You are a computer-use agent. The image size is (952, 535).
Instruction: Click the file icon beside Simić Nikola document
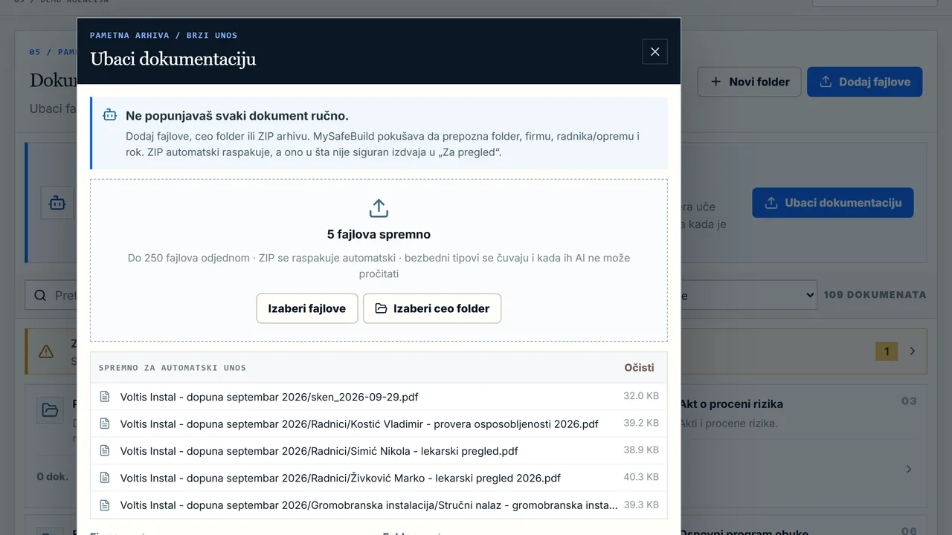point(105,450)
